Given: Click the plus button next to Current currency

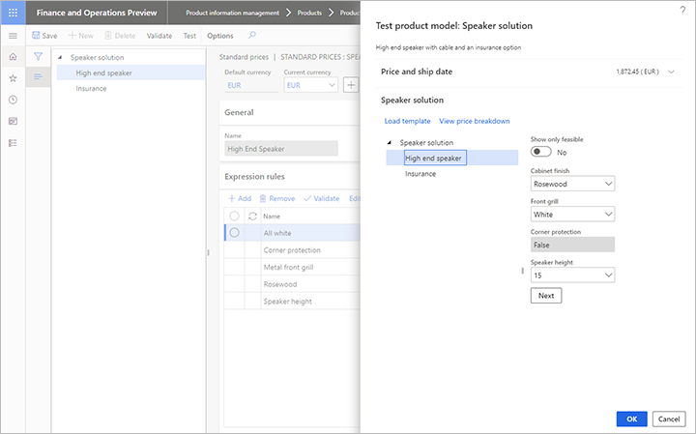Looking at the screenshot, I should click(351, 85).
